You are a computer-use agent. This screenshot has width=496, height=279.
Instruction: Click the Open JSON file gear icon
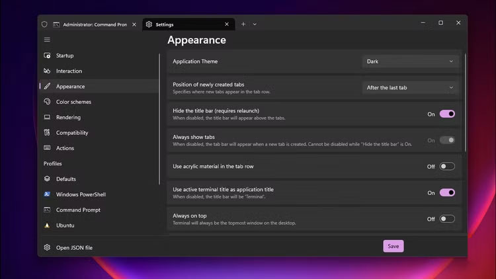[47, 248]
